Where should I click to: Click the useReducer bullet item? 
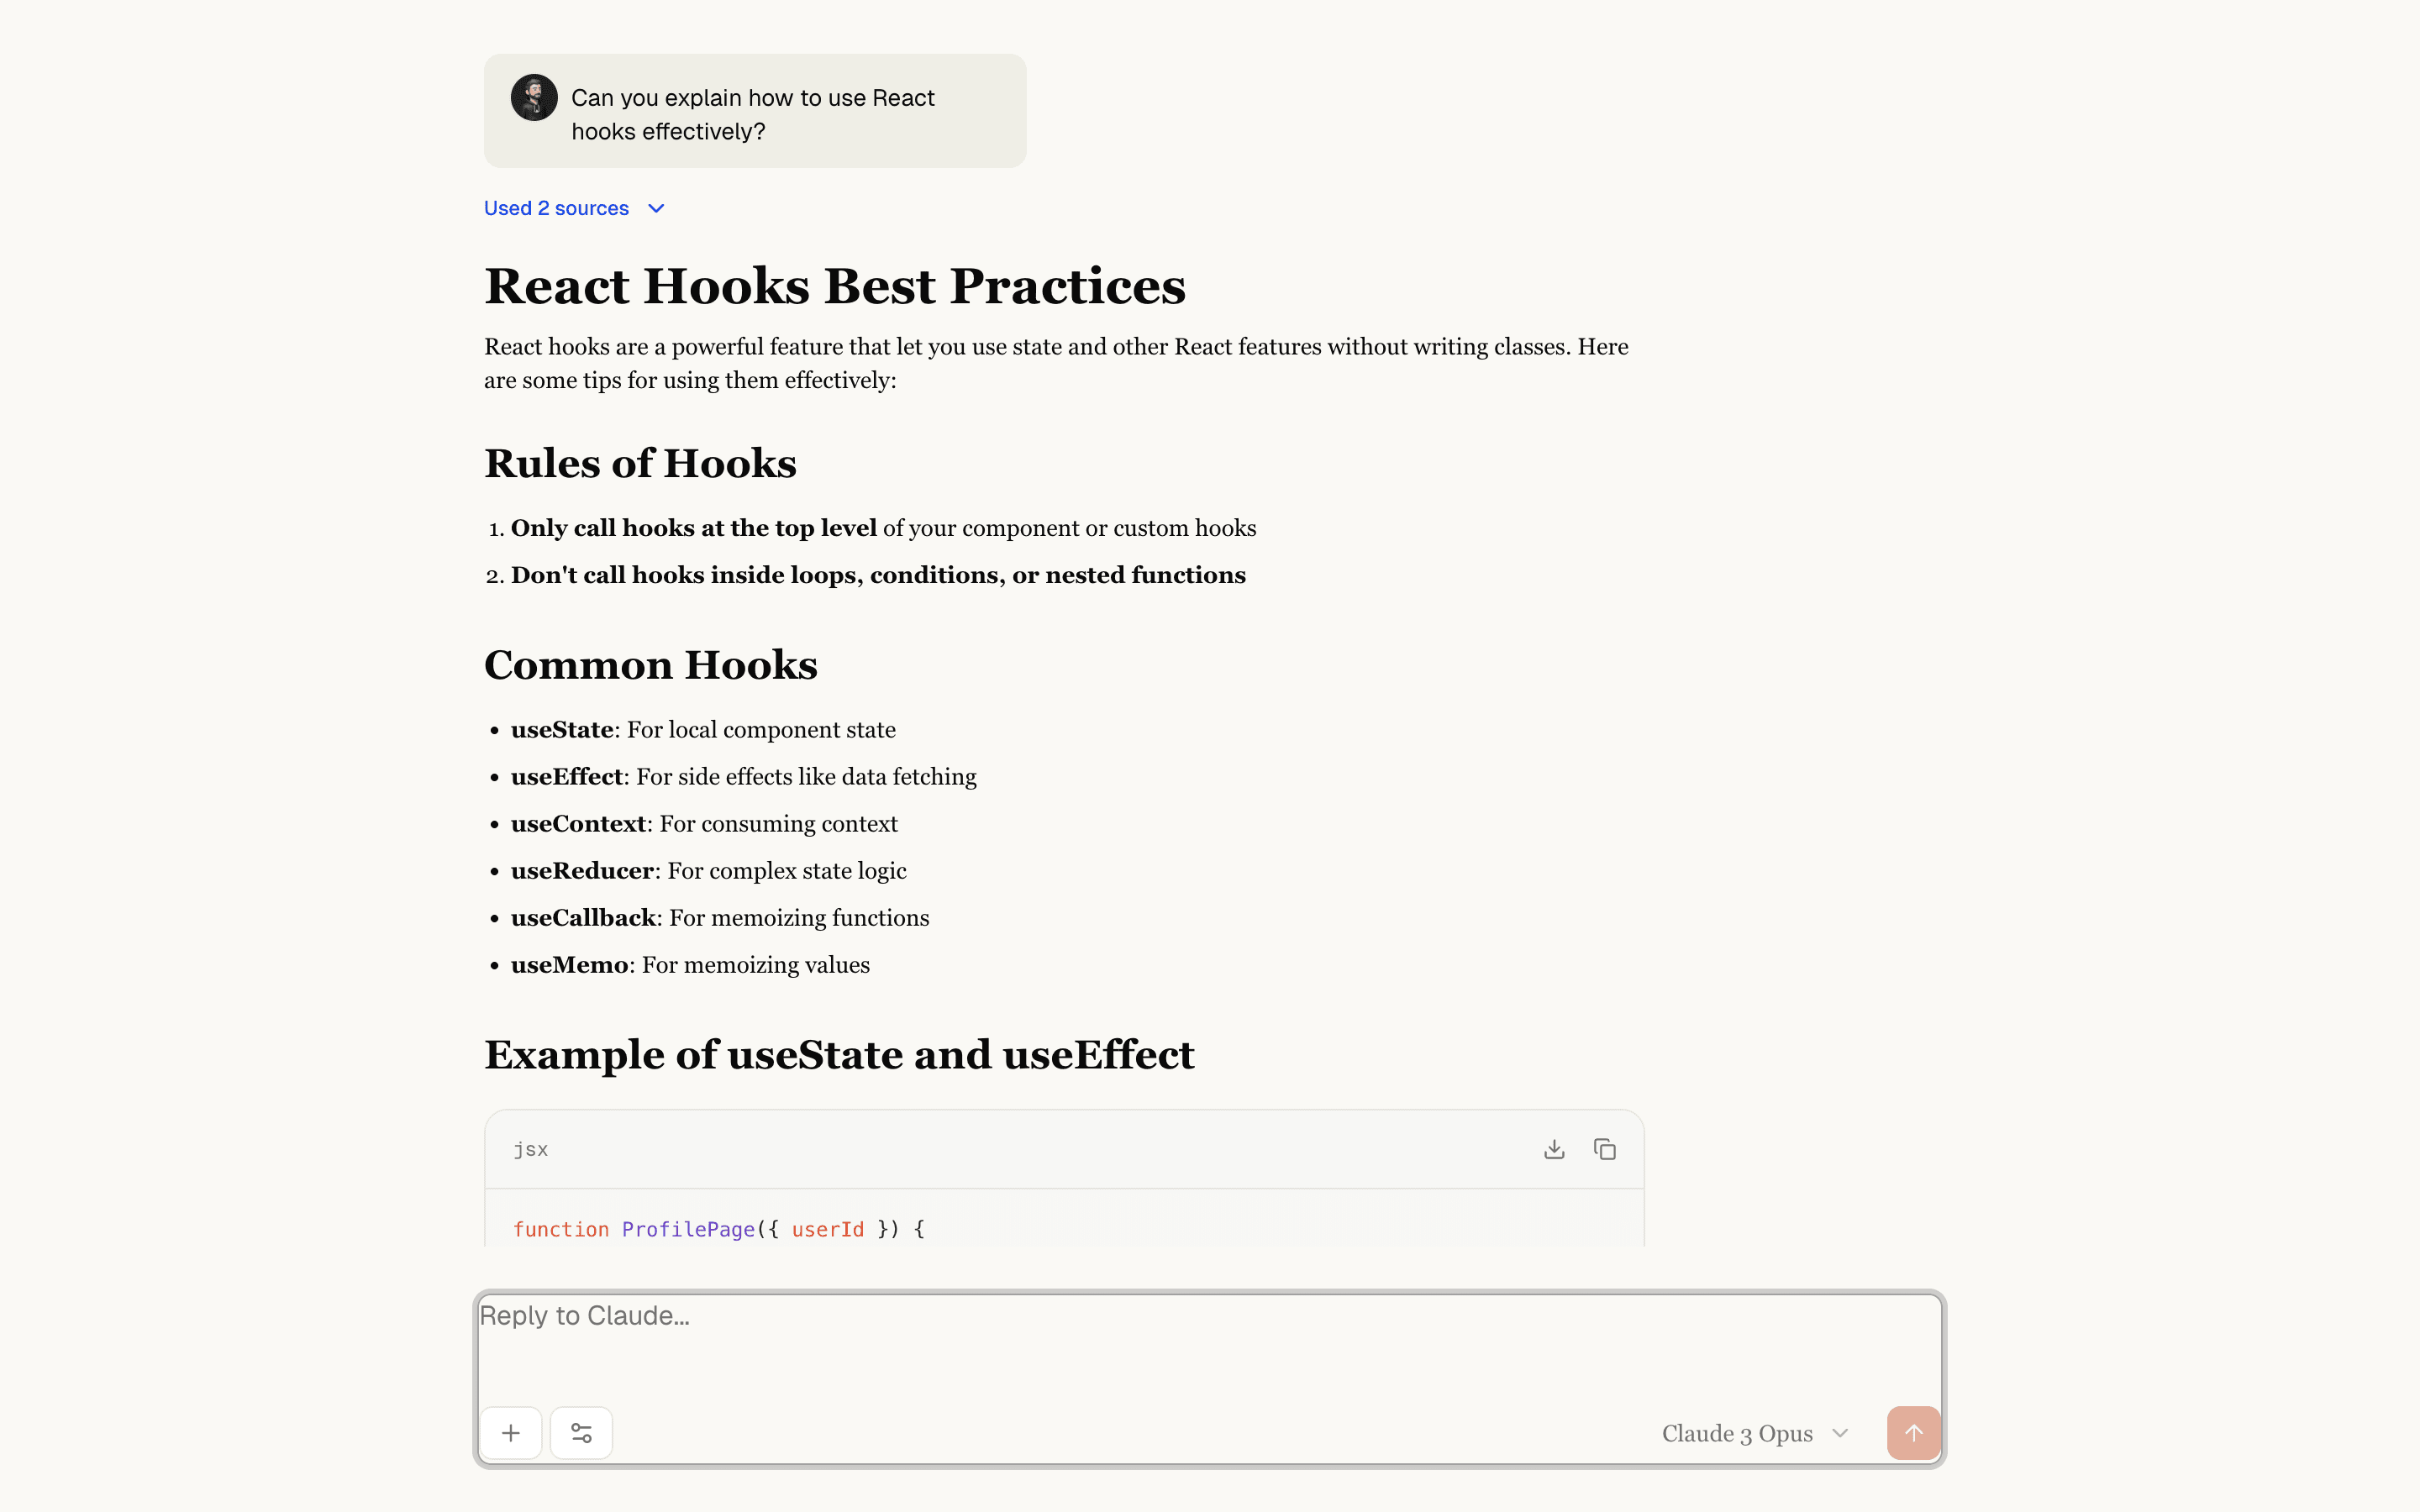[708, 871]
